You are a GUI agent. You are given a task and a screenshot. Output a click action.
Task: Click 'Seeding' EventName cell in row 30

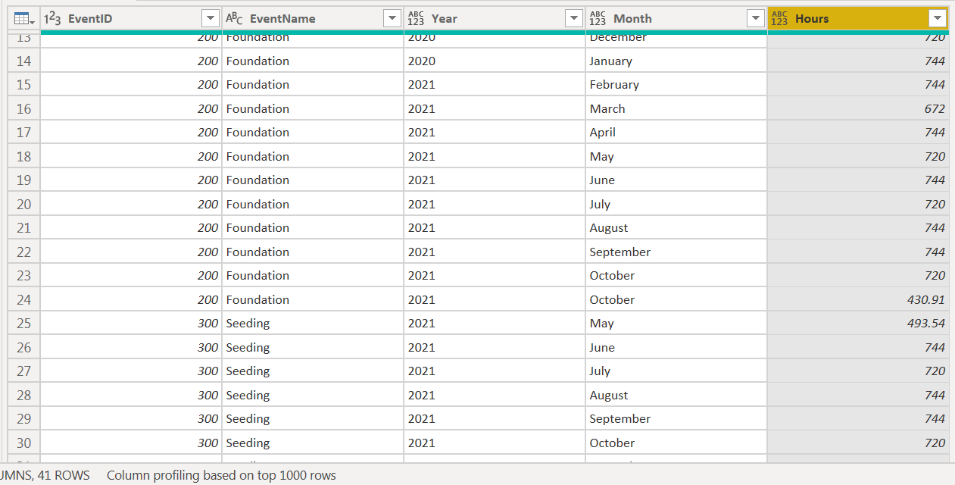[313, 443]
